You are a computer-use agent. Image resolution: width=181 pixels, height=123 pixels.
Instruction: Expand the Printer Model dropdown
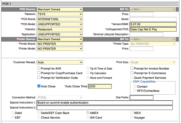pyautogui.click(x=60, y=49)
